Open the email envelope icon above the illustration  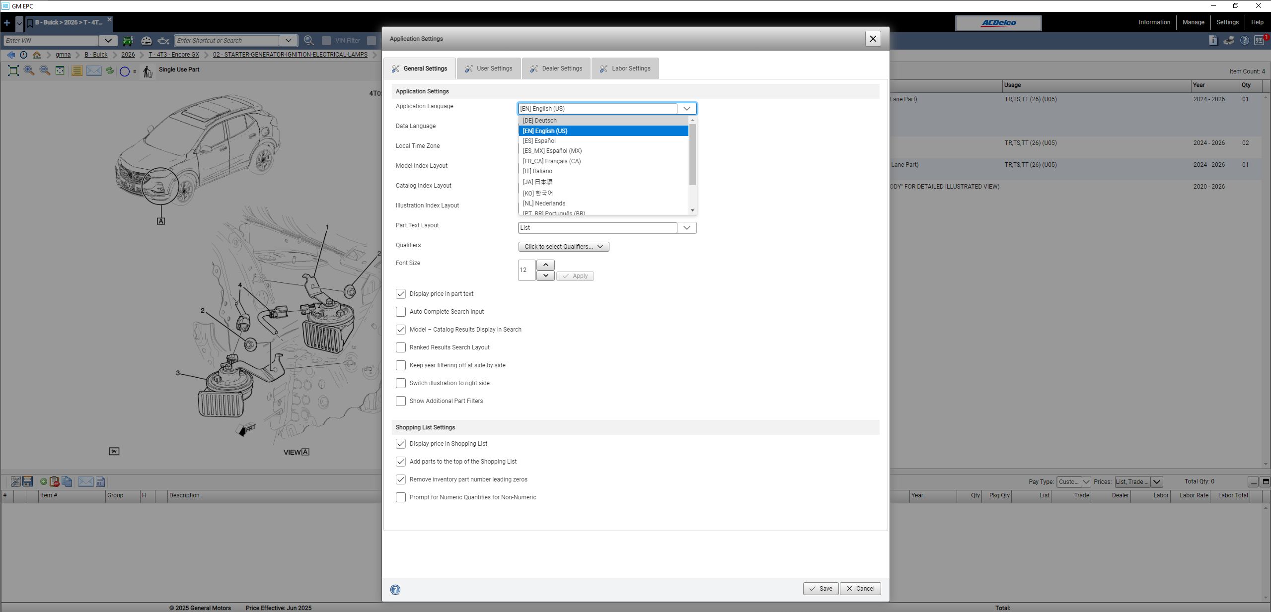point(93,70)
